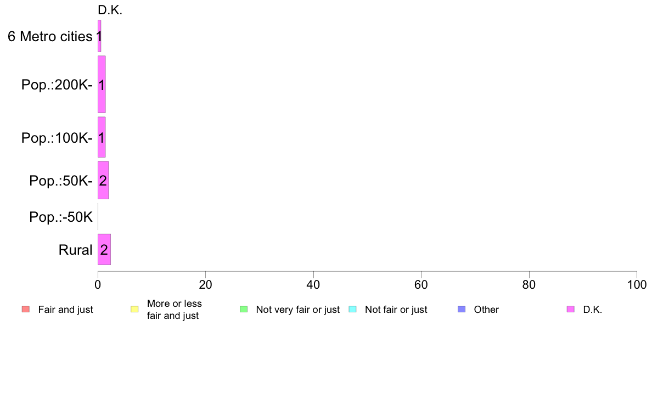Click the 6 Metro cities axis label
Image resolution: width=652 pixels, height=404 pixels.
click(50, 37)
